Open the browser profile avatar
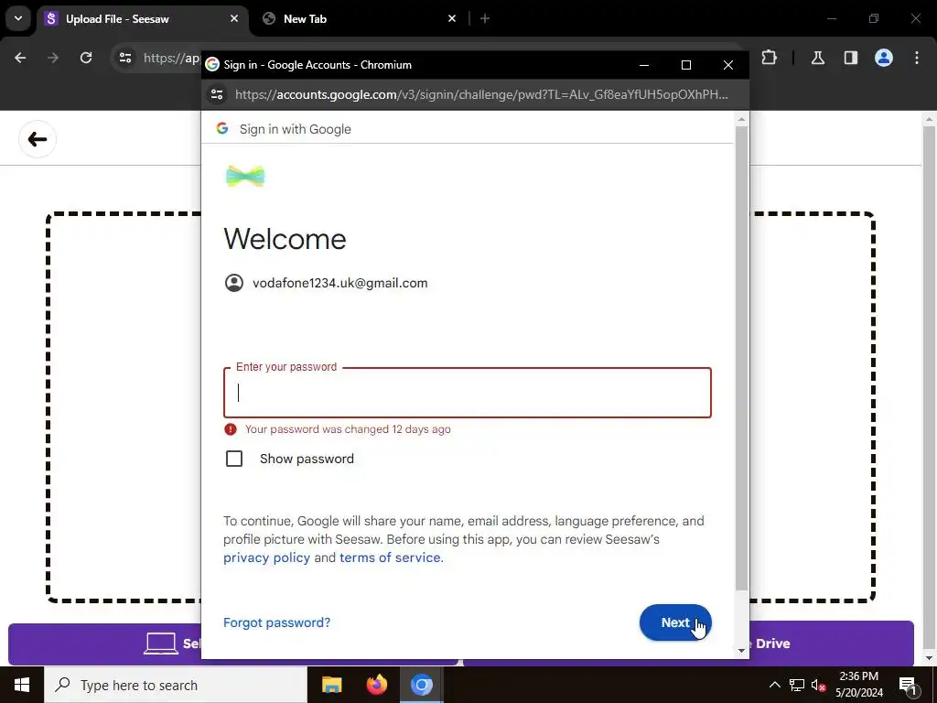Image resolution: width=937 pixels, height=703 pixels. pos(884,58)
